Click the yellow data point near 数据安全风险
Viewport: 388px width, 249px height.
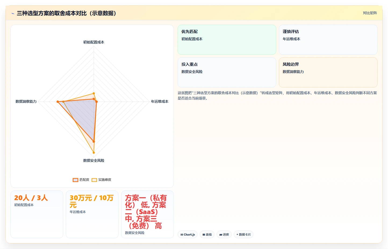[x=94, y=153]
